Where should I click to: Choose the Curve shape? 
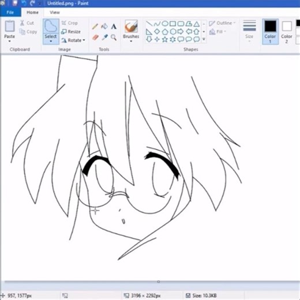point(157,24)
